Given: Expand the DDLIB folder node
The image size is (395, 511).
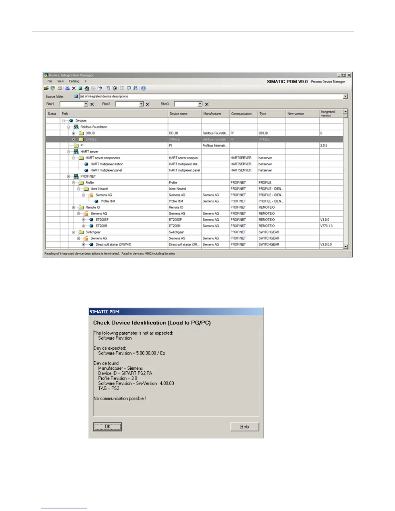Looking at the screenshot, I should click(x=74, y=133).
